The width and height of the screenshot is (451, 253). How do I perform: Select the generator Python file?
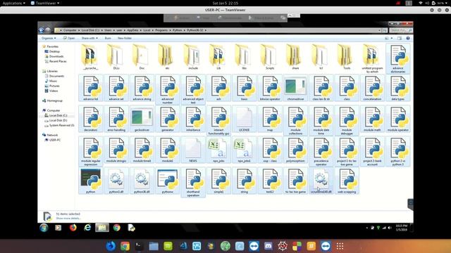168,119
